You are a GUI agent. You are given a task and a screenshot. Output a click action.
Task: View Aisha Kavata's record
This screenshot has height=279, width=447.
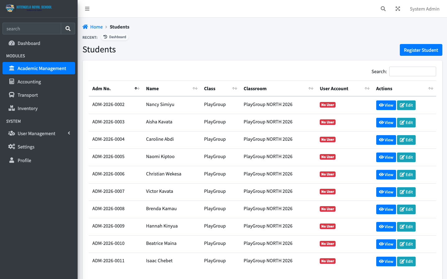coord(386,122)
